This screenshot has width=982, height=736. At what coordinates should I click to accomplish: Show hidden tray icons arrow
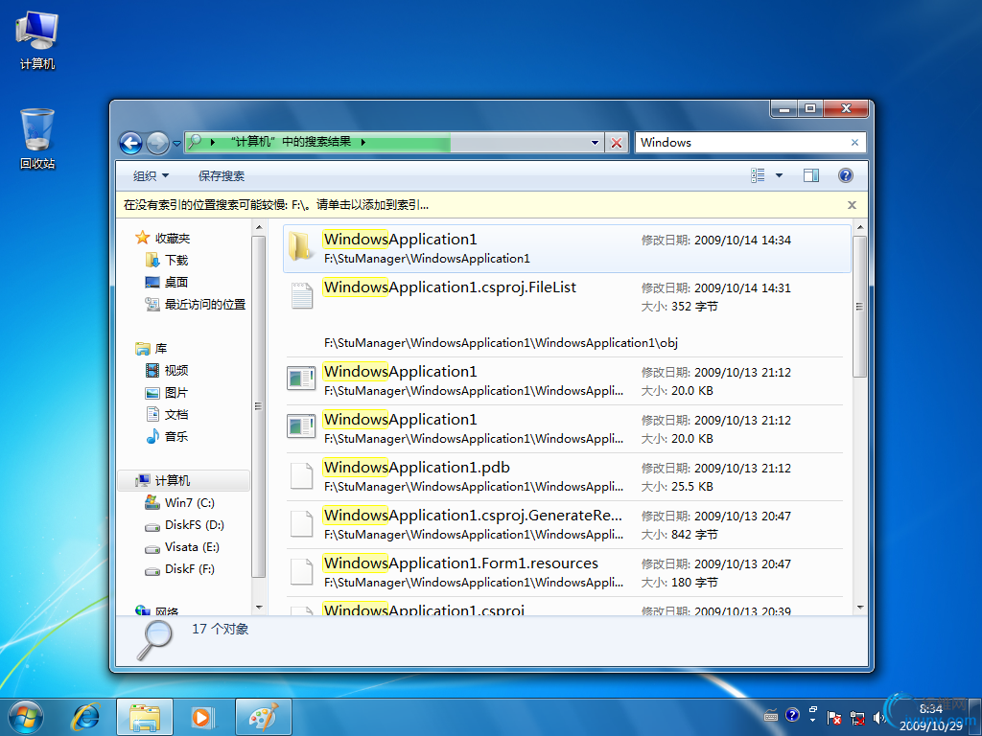pyautogui.click(x=813, y=721)
